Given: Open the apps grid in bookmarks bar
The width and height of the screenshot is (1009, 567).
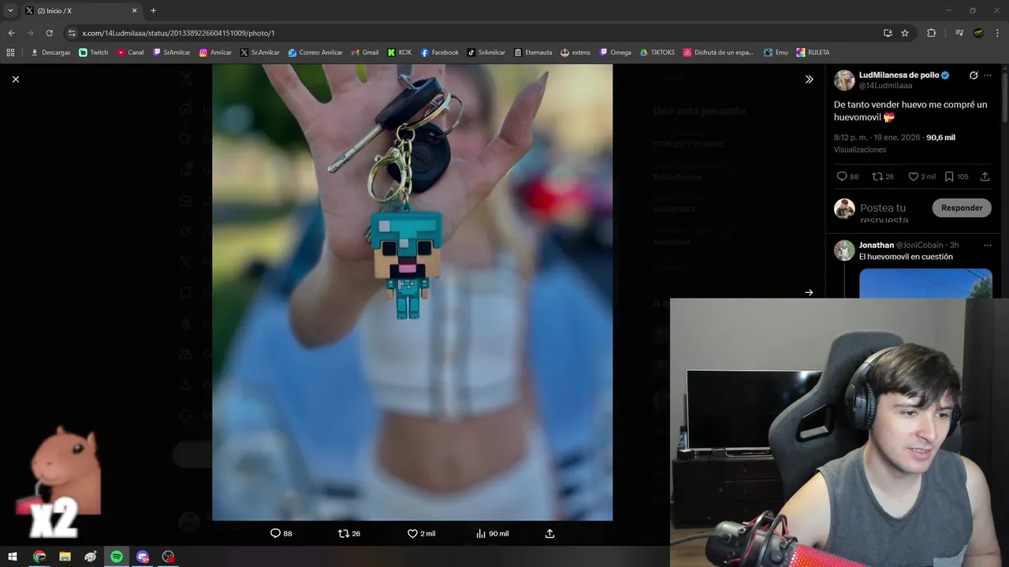Looking at the screenshot, I should 10,53.
